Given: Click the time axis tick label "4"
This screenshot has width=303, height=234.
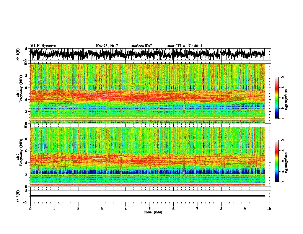Looking at the screenshot, I should coord(126,209).
